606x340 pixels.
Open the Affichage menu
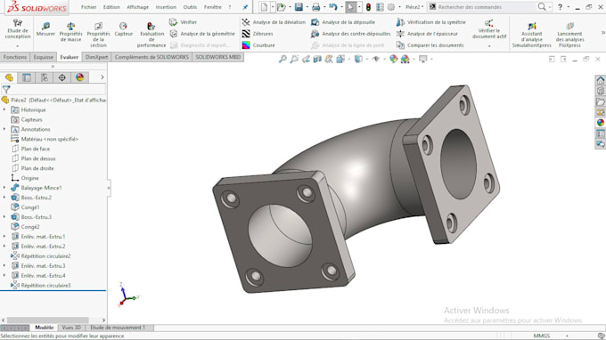coord(137,7)
